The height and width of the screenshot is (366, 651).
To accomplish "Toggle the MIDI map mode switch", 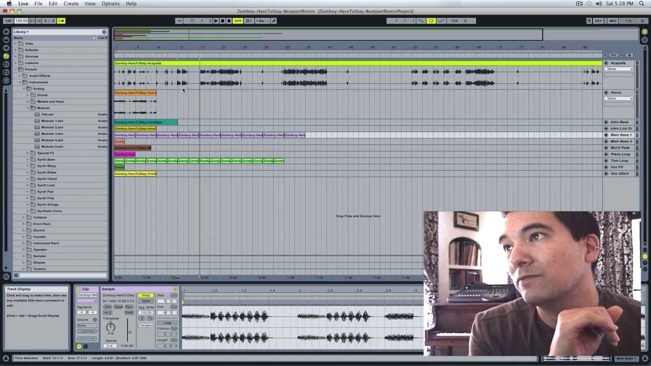I will coord(613,21).
